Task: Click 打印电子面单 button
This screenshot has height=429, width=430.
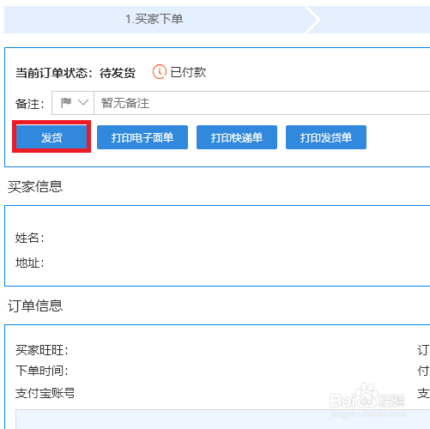Action: (142, 137)
